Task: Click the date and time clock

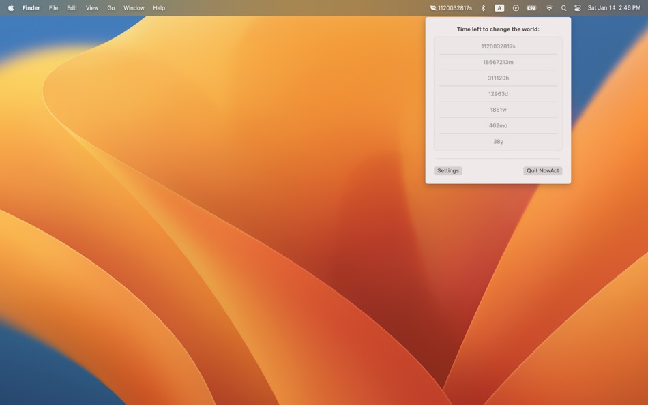Action: pos(614,8)
